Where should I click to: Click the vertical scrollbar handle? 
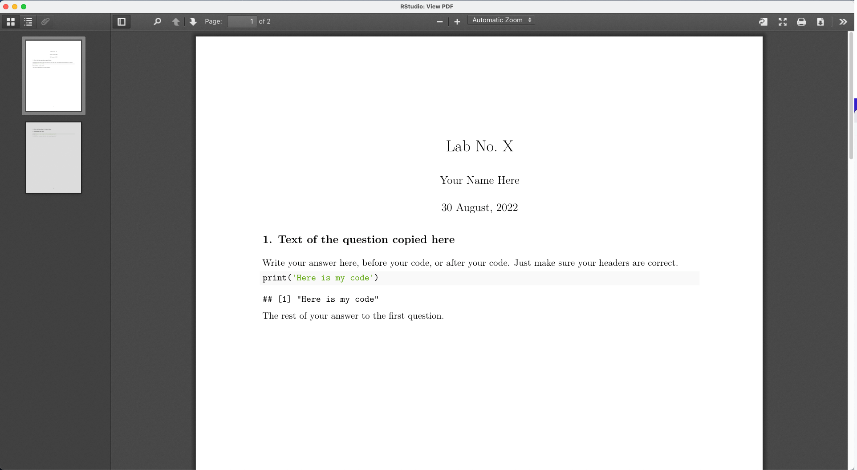[x=851, y=96]
